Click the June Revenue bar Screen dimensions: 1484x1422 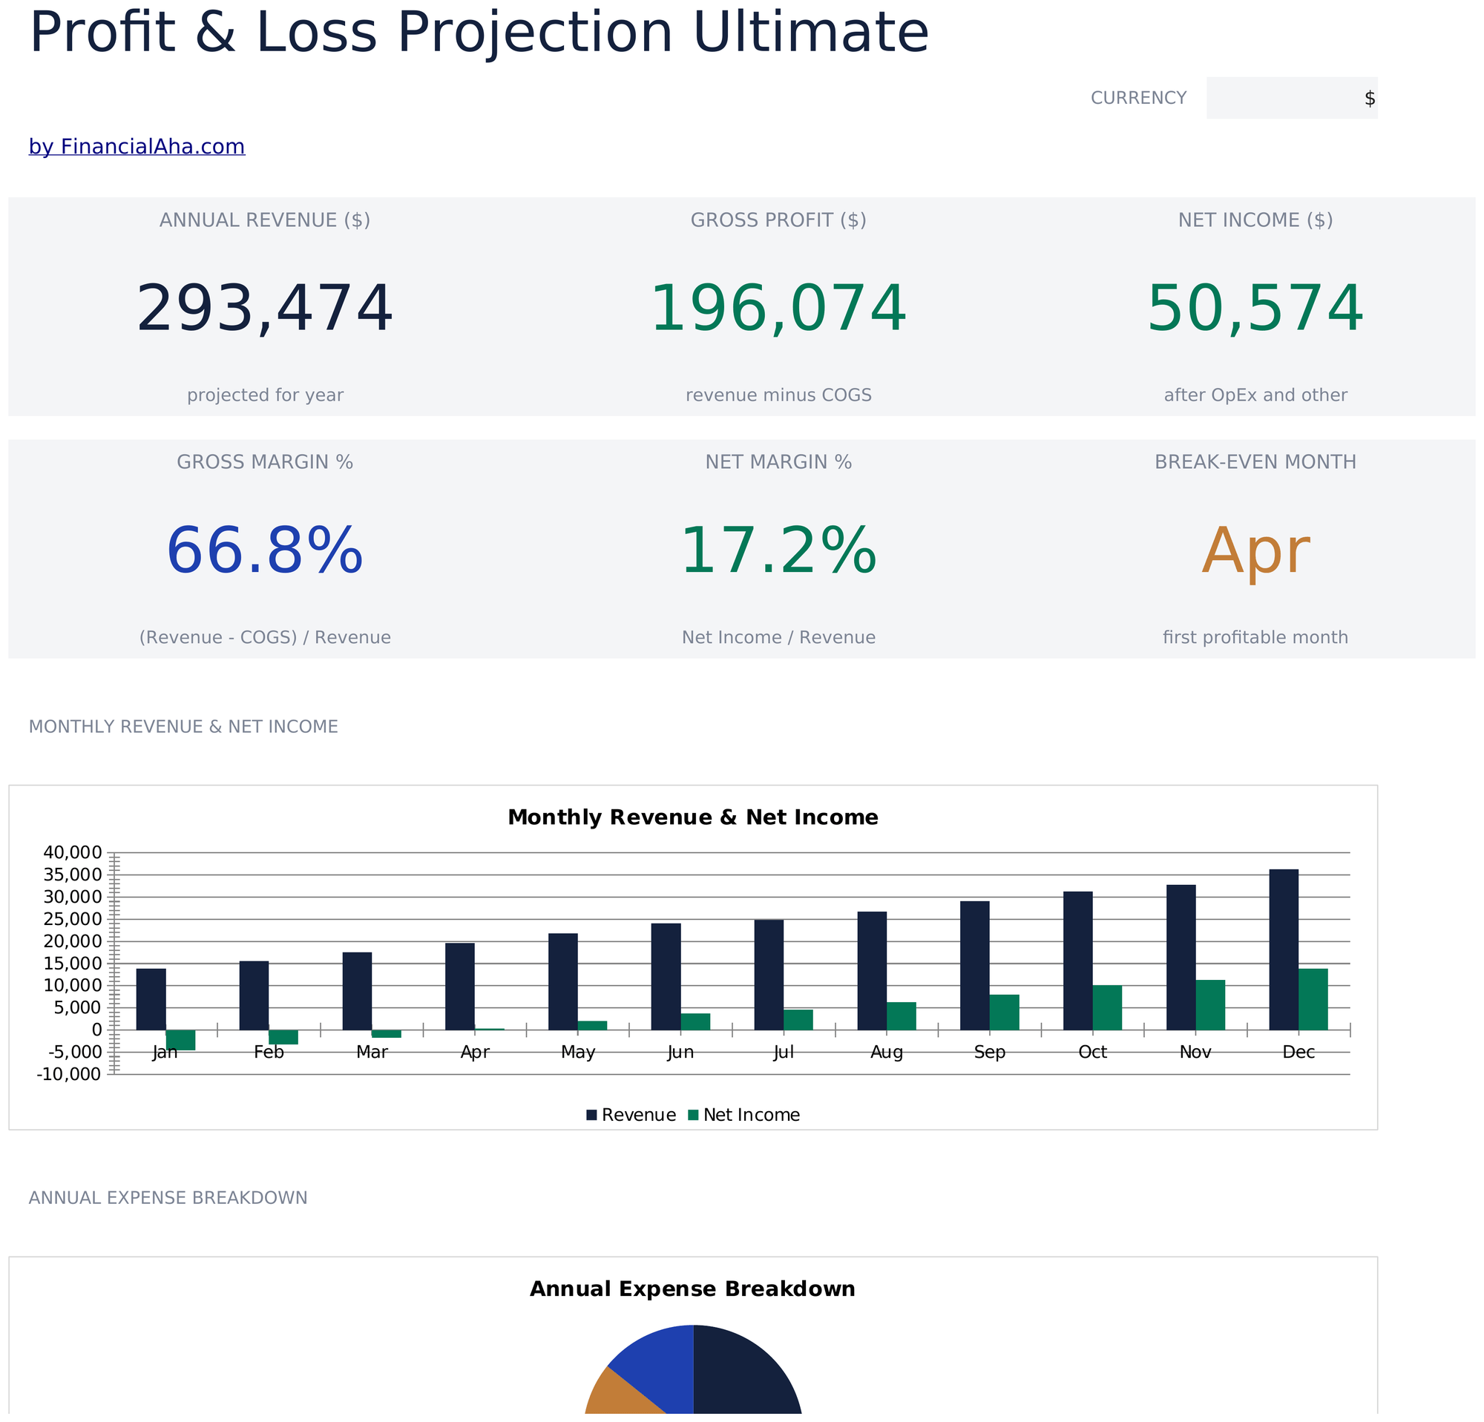coord(666,977)
